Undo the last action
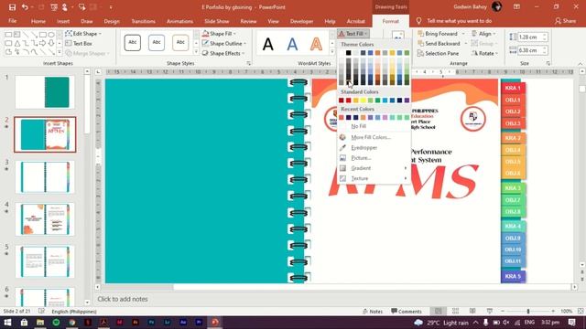The image size is (586, 329). 25,7
